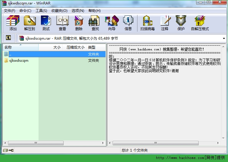Minimize the WinRAR window
The image size is (228, 162).
coord(201,2)
